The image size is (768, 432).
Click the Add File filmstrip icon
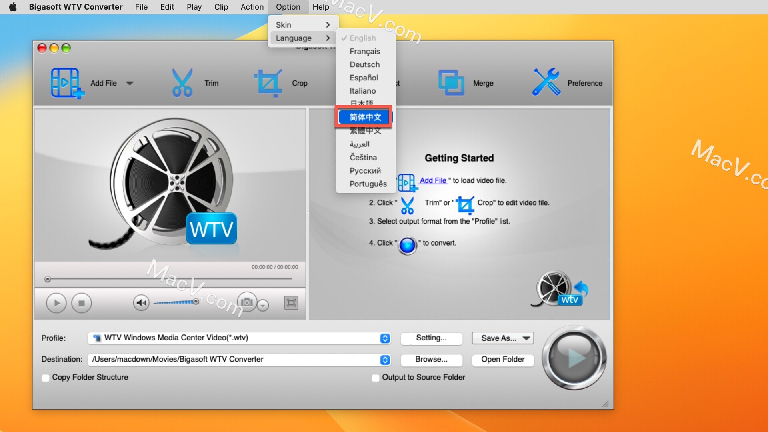click(x=67, y=83)
